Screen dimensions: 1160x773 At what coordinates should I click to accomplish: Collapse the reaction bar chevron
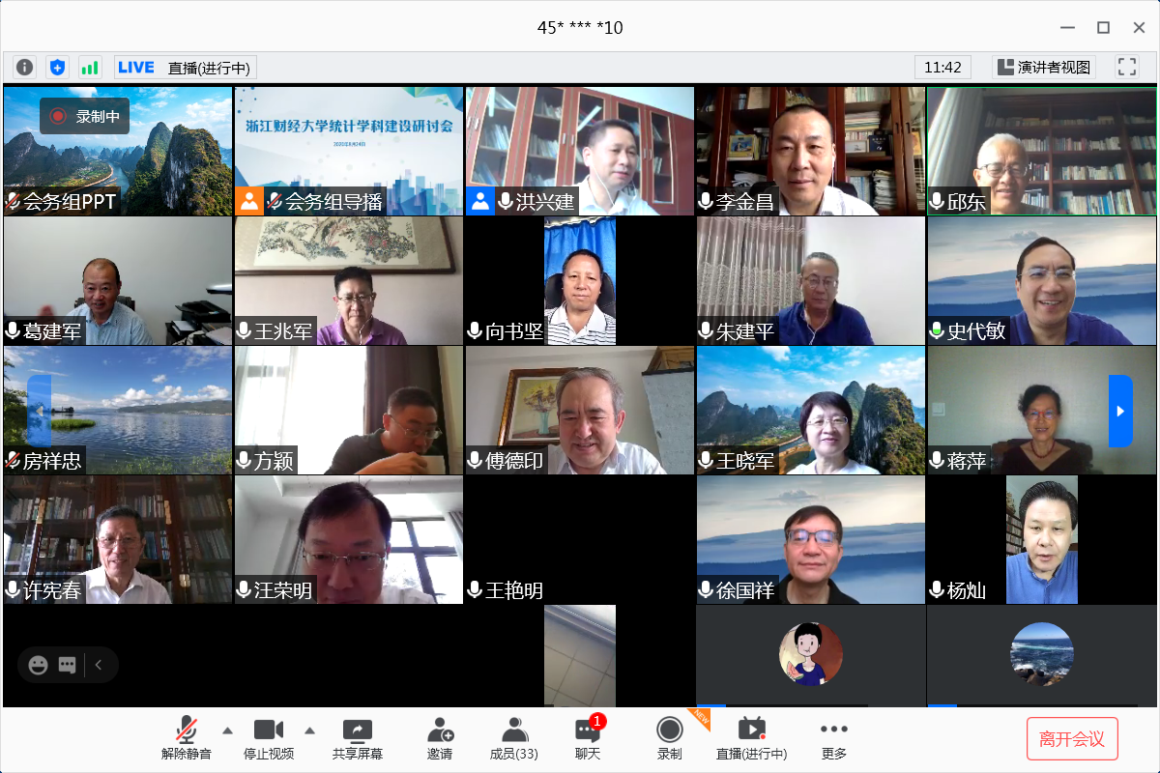pos(99,665)
